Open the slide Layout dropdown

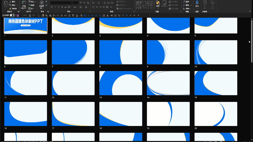[32, 2]
